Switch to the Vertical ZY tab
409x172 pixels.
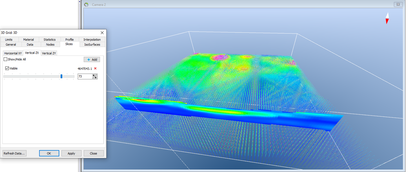49,53
